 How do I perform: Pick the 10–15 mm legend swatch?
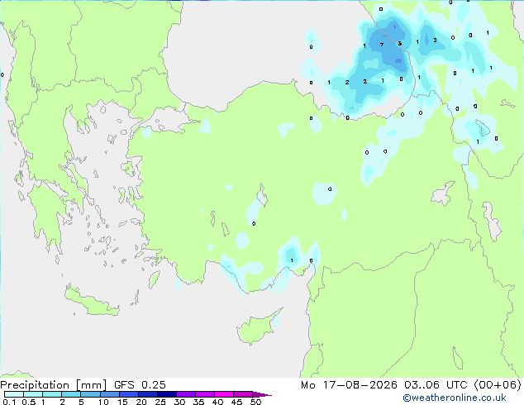tap(109, 394)
